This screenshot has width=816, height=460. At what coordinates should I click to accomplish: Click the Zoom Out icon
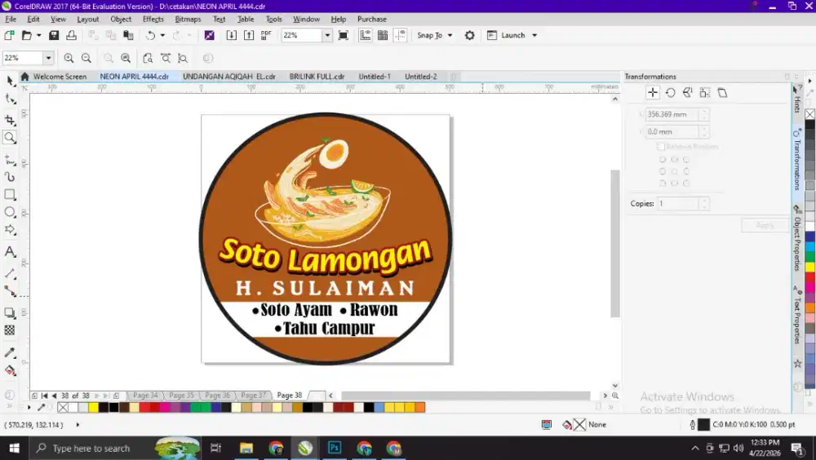(x=86, y=58)
